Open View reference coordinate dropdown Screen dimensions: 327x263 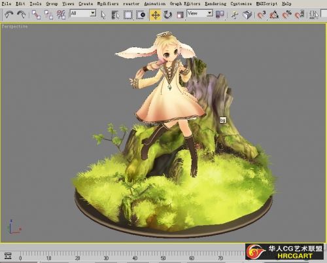200,13
